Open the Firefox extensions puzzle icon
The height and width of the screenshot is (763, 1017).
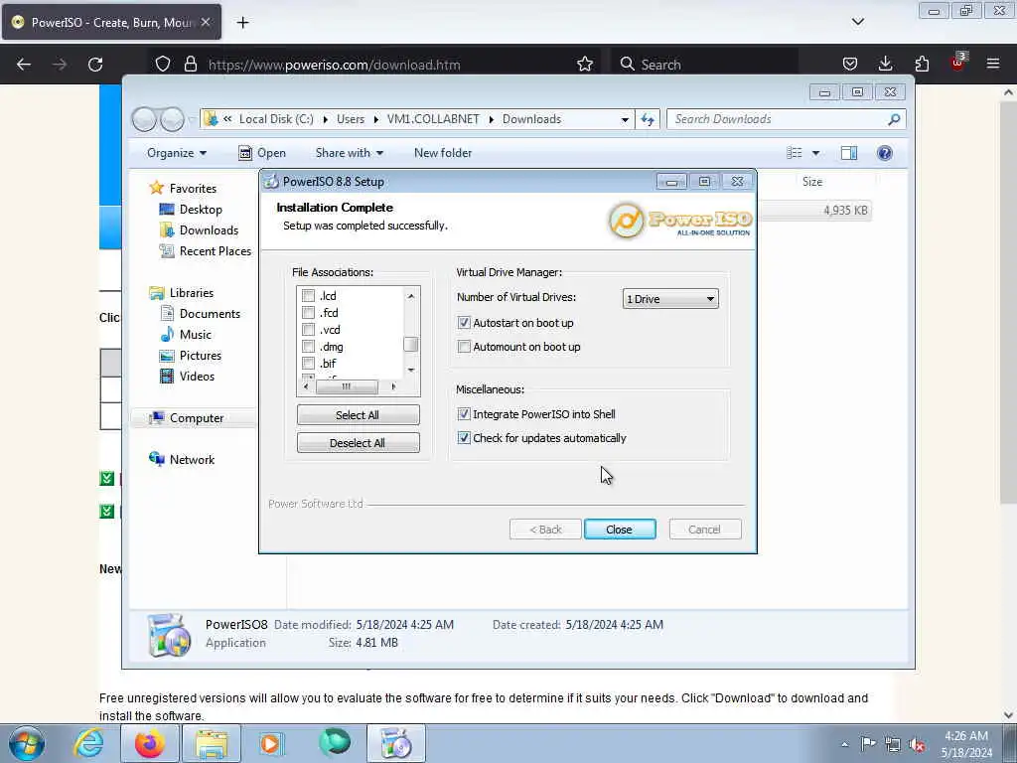(922, 65)
